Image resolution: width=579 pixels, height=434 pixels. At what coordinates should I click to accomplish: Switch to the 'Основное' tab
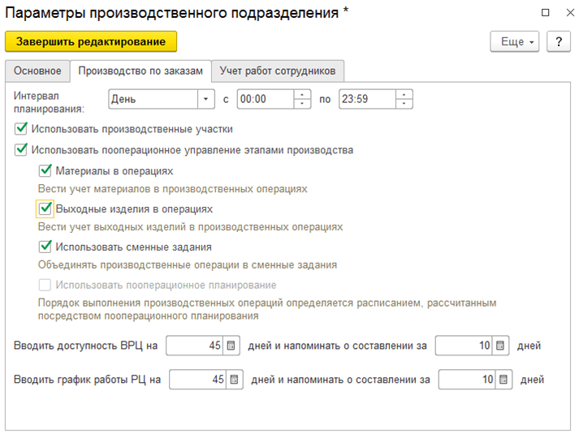pos(37,71)
